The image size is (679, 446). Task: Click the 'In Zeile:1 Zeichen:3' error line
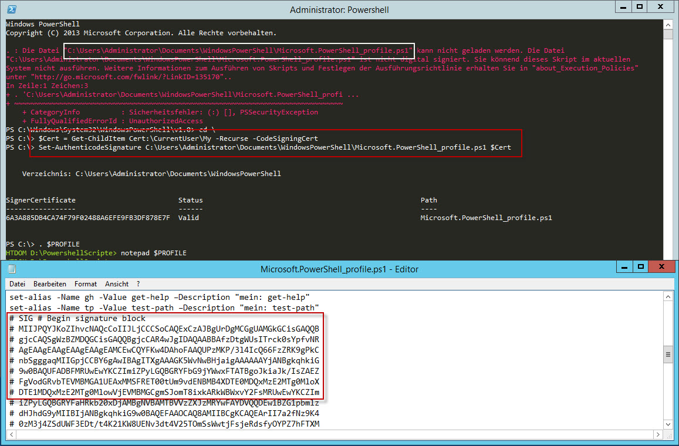(x=47, y=86)
